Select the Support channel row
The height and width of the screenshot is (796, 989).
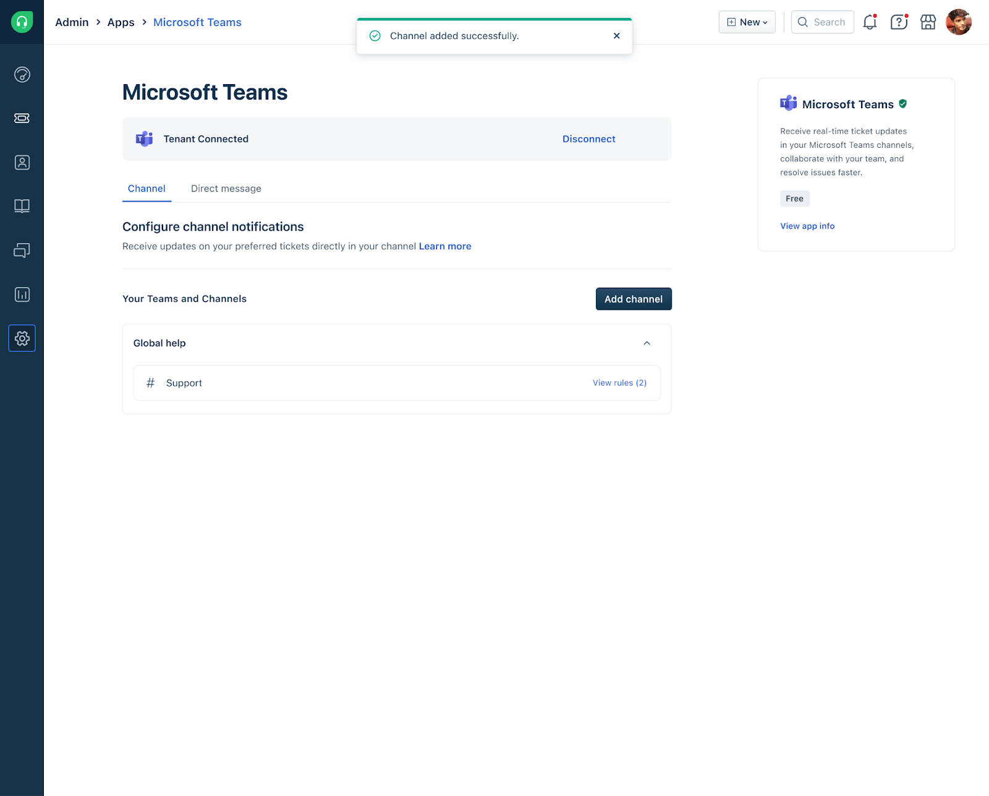[x=397, y=383]
